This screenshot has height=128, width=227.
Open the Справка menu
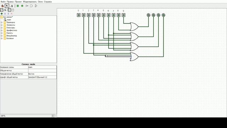[48, 2]
